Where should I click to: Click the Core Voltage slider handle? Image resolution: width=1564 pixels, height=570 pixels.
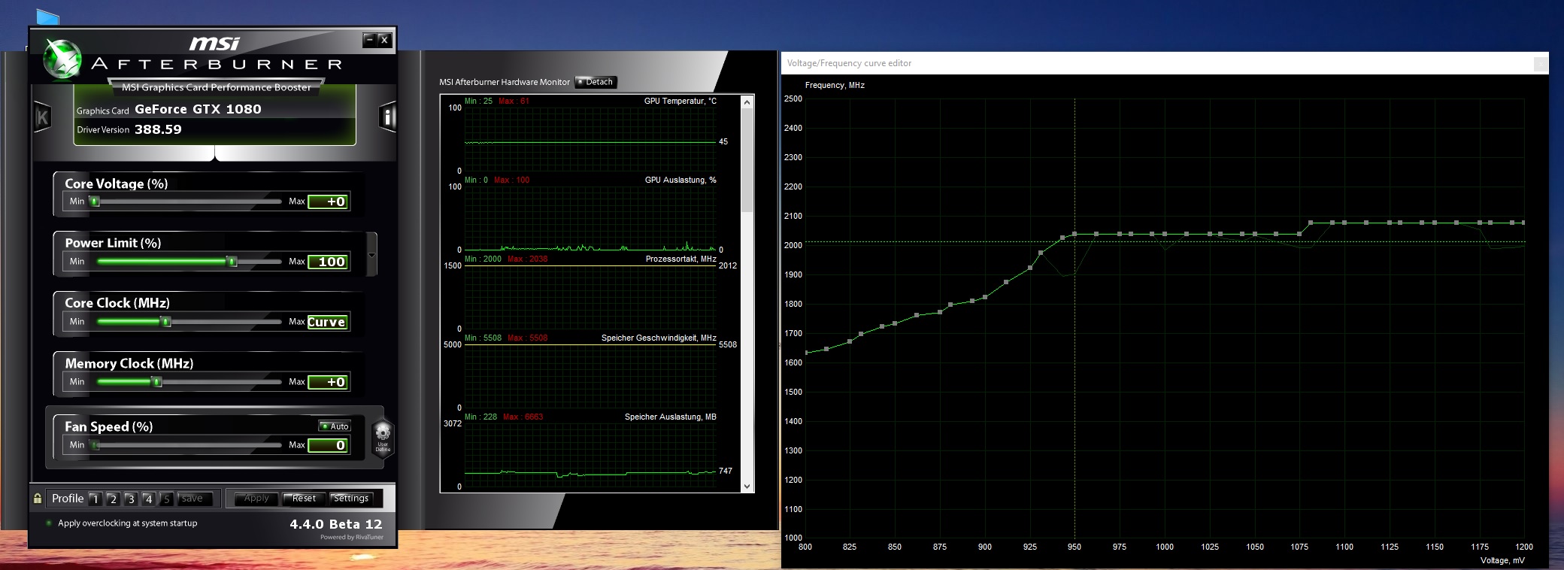point(95,202)
